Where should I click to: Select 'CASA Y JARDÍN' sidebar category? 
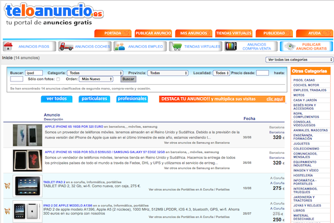tap(305, 100)
